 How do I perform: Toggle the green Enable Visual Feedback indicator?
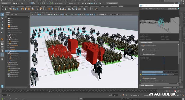pos(141,81)
